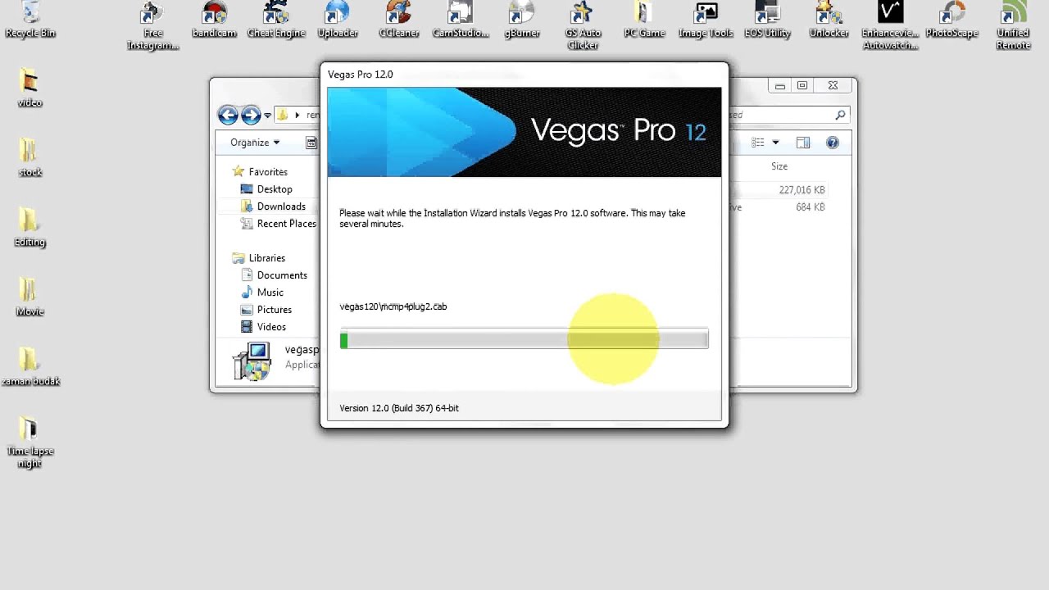Select Libraries in Explorer navigation pane

coord(258,258)
